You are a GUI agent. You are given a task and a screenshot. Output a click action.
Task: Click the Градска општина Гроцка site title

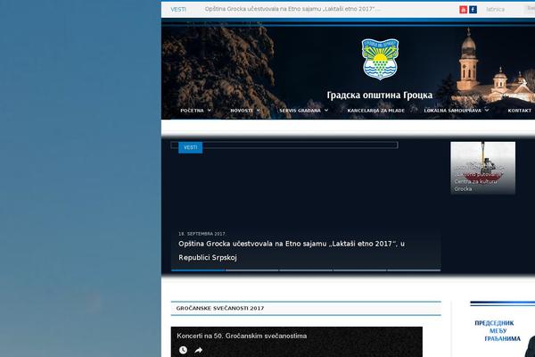tap(380, 95)
